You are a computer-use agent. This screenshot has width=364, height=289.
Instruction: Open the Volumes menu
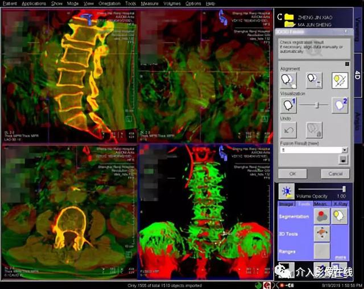coord(172,3)
